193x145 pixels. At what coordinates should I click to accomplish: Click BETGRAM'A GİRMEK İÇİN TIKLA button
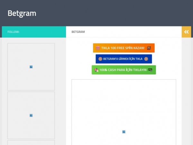tap(124, 59)
